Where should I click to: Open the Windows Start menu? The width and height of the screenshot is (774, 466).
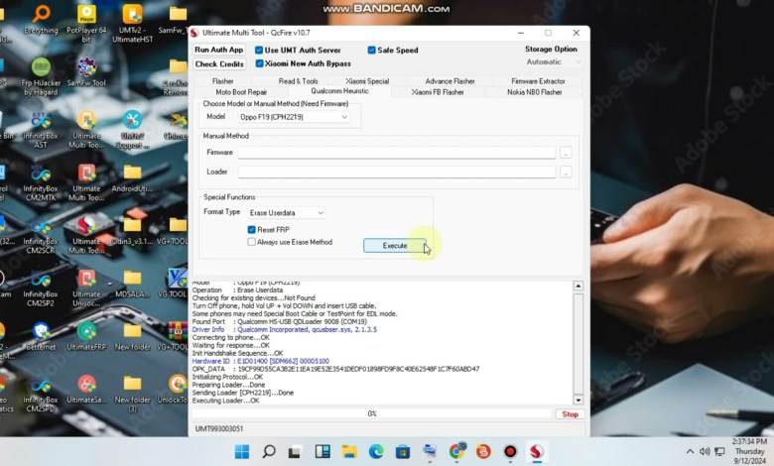[242, 451]
